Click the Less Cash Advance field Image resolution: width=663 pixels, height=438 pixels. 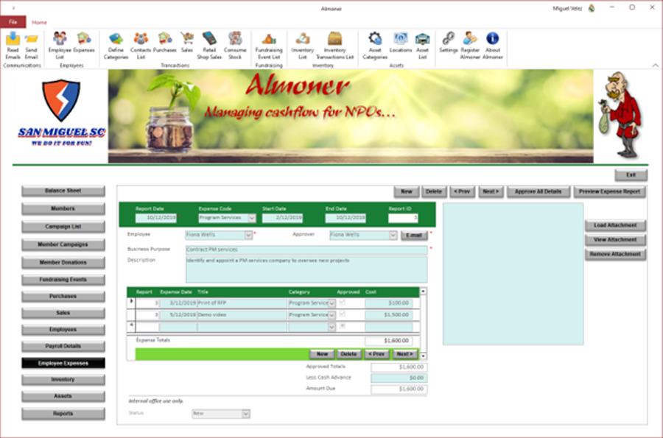click(x=399, y=378)
